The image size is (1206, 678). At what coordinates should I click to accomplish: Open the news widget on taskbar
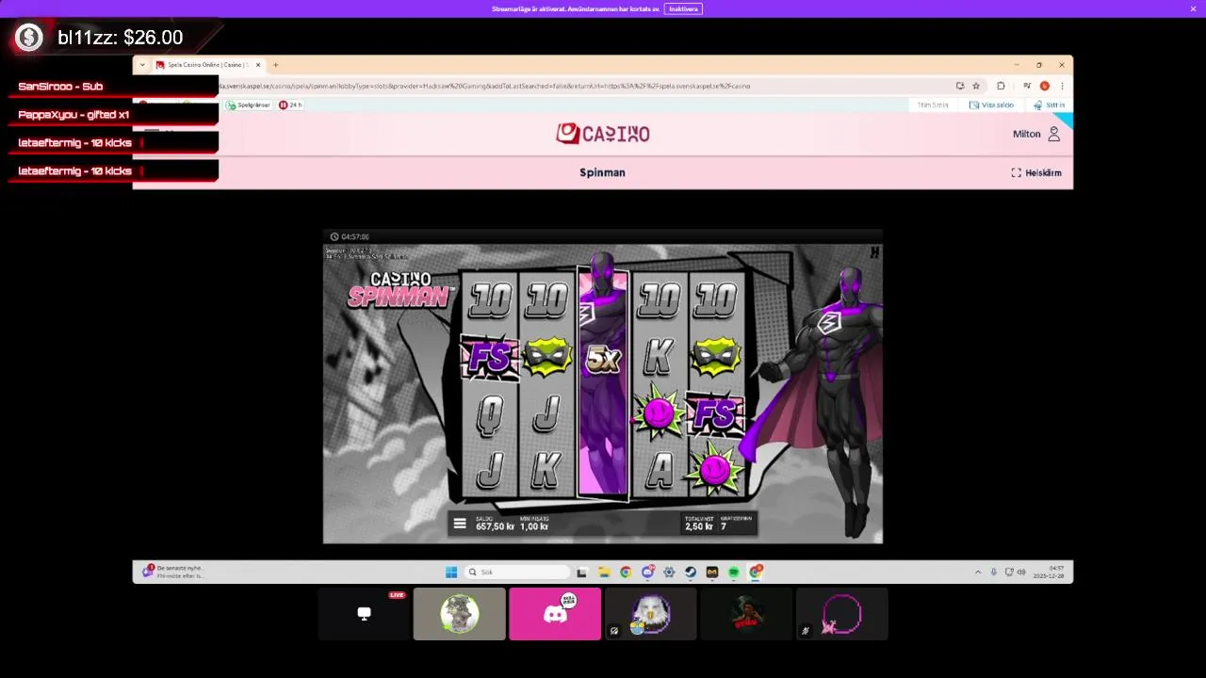tap(172, 572)
